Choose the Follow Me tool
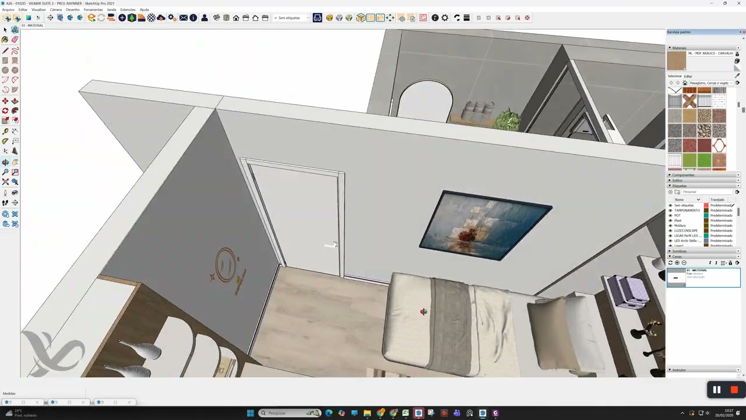Viewport: 746px width, 420px height. [15, 111]
